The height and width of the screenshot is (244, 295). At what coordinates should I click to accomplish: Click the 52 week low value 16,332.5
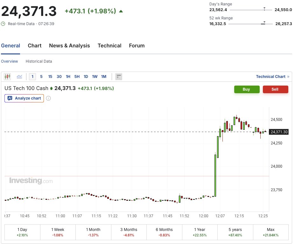[218, 24]
